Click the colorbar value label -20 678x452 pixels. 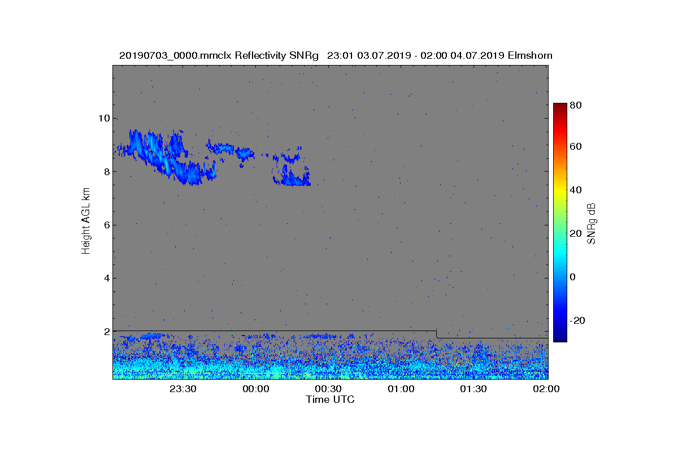click(x=578, y=320)
